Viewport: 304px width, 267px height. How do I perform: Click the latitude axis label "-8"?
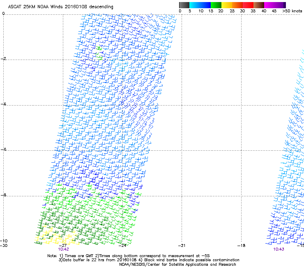tap(3, 195)
